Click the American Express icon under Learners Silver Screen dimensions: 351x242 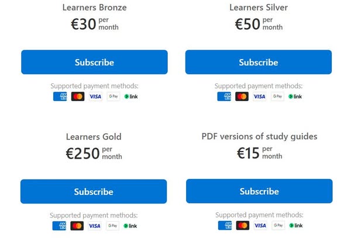pos(224,96)
